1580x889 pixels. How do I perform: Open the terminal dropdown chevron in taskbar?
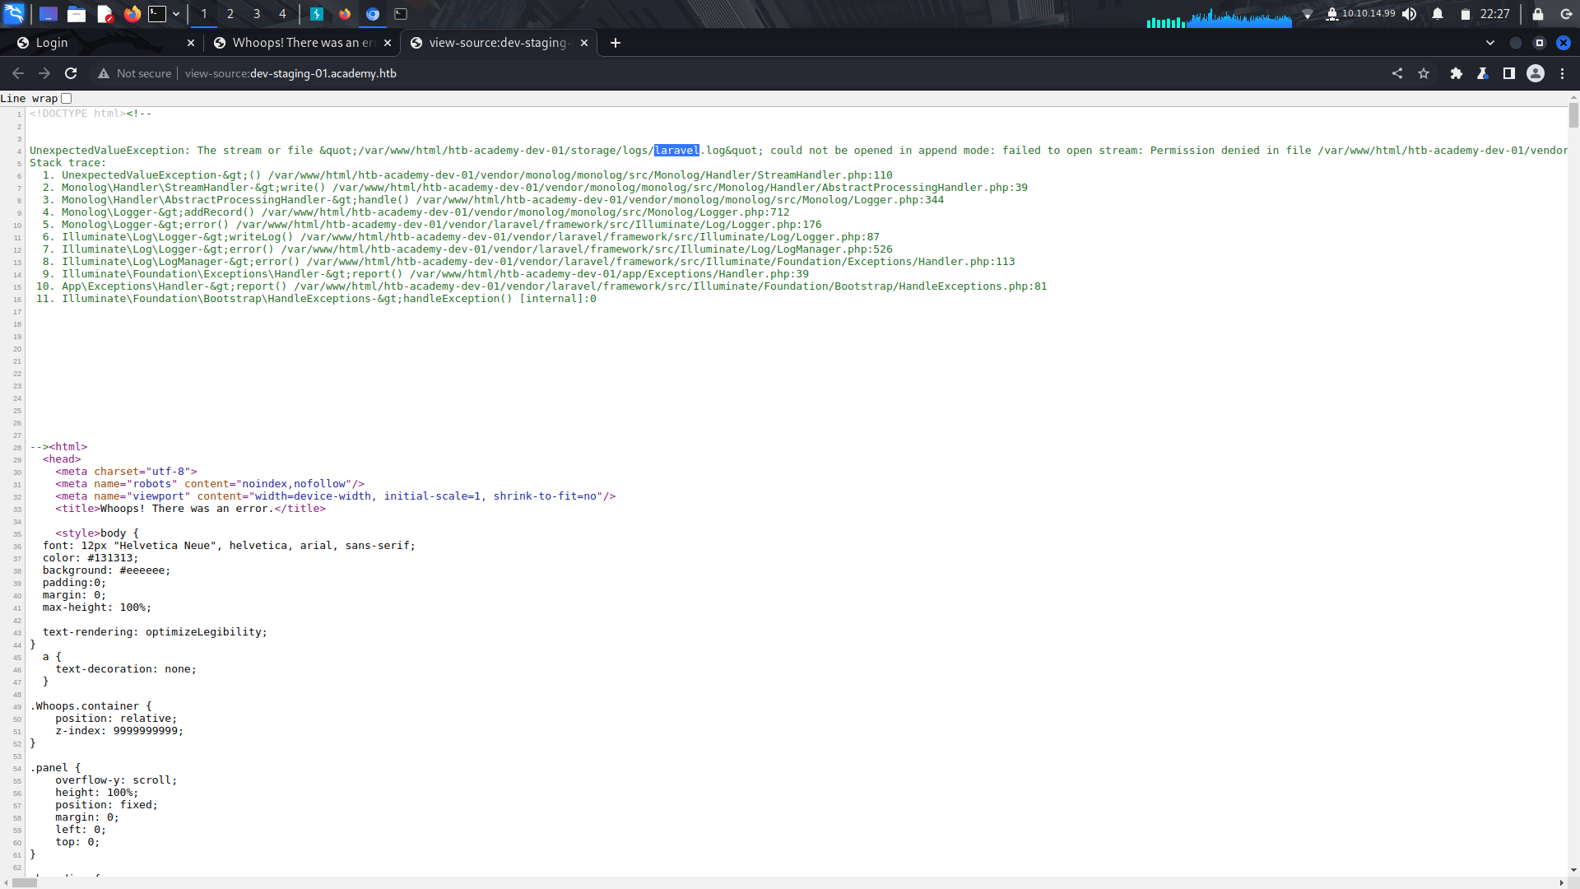[x=175, y=14]
